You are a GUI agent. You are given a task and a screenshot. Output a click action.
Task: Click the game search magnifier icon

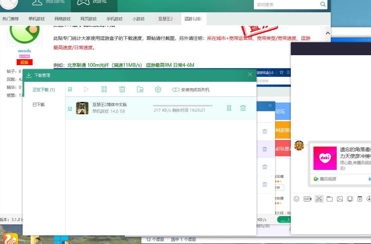point(323,4)
